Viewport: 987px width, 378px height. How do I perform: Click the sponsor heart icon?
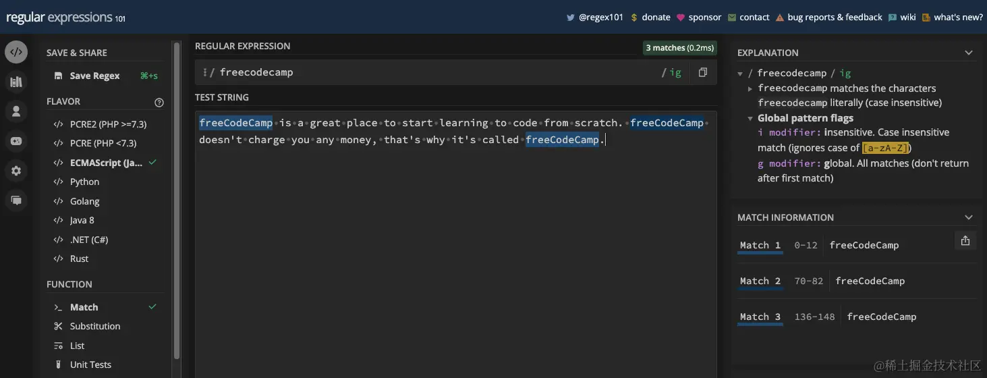click(x=681, y=18)
